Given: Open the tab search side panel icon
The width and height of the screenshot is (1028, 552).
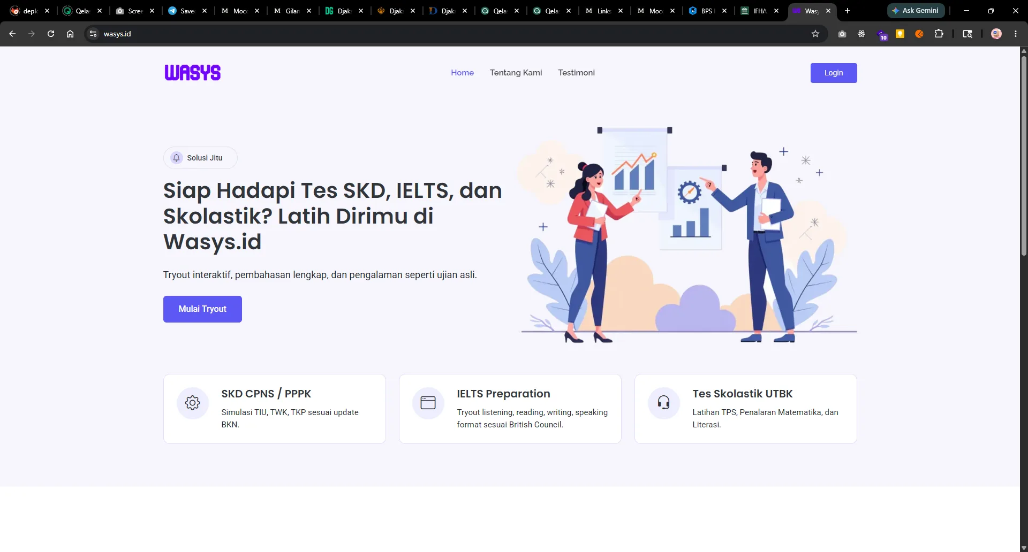Looking at the screenshot, I should coord(967,34).
